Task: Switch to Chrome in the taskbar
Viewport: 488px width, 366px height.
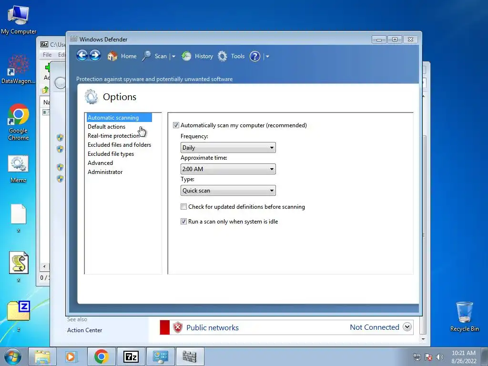Action: click(101, 356)
